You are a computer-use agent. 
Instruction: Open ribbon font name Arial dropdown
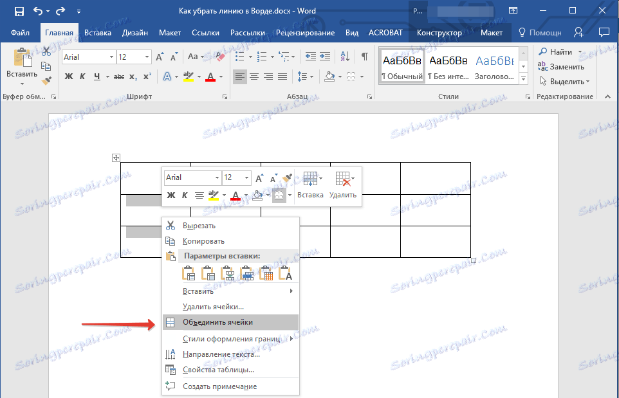click(111, 57)
